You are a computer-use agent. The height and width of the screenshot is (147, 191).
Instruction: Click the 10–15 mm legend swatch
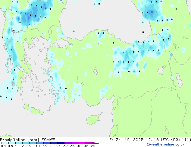[40, 143]
